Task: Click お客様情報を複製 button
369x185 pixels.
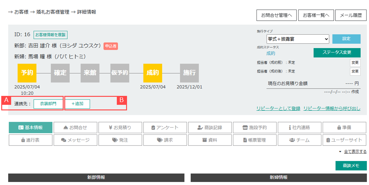Action: click(50, 35)
